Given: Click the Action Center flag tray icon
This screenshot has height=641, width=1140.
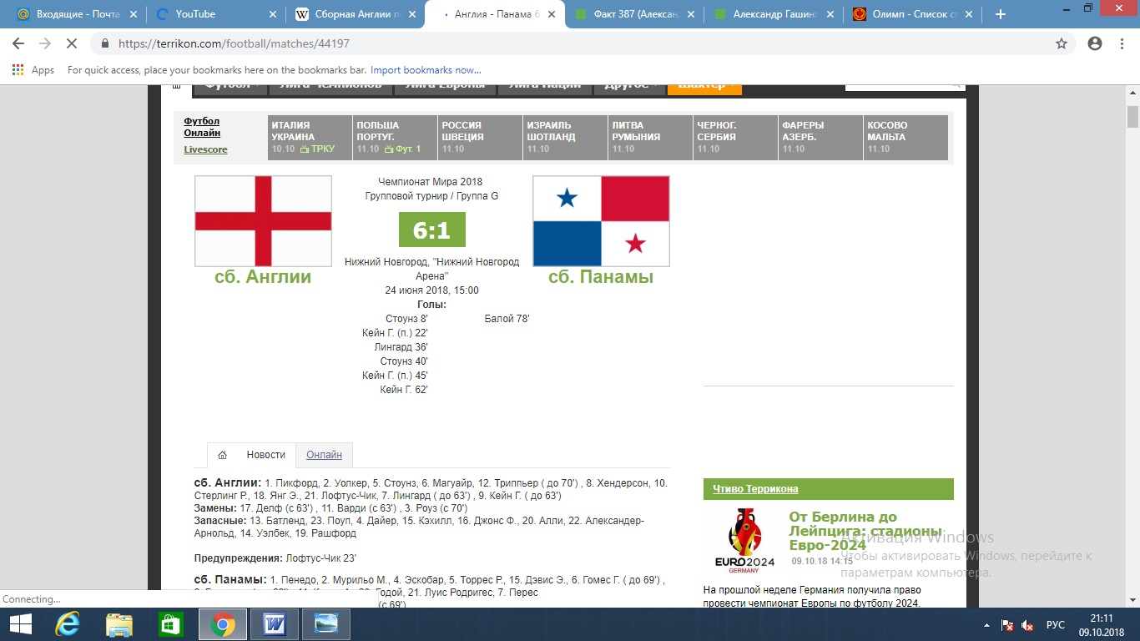Looking at the screenshot, I should tap(1008, 625).
